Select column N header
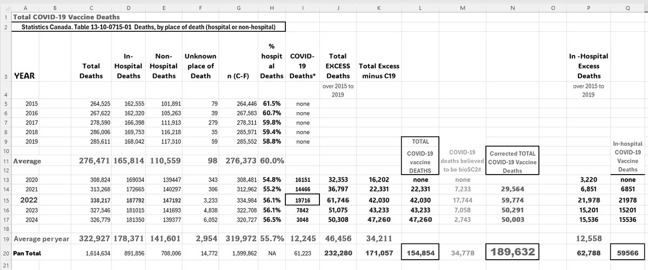 coord(512,8)
